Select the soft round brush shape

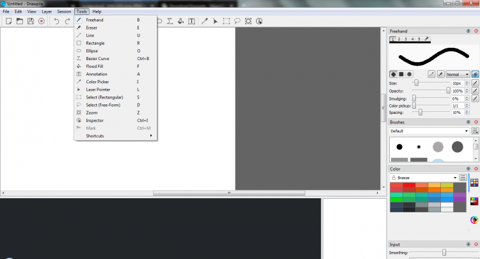410,74
